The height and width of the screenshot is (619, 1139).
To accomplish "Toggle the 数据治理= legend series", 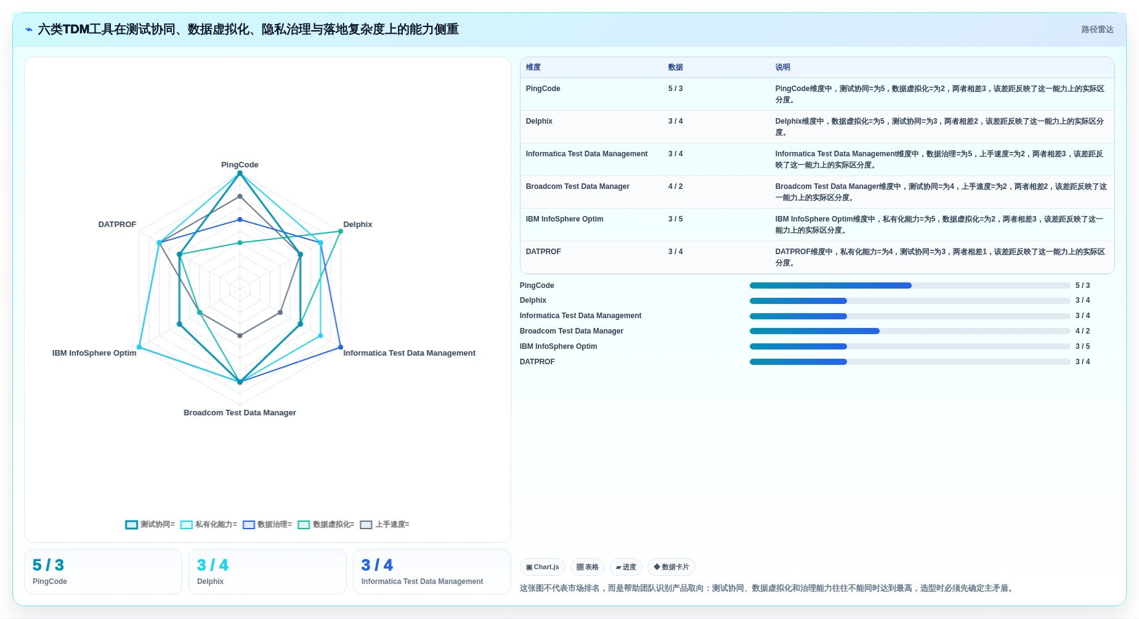I will pyautogui.click(x=267, y=525).
